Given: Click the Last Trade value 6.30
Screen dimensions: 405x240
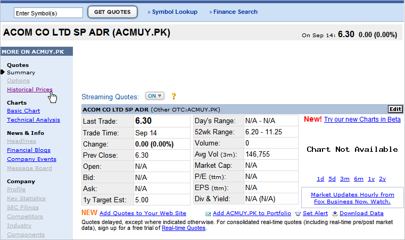Looking at the screenshot, I should pyautogui.click(x=143, y=121).
